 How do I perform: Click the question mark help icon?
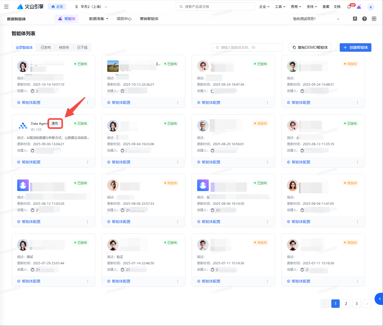click(x=365, y=19)
